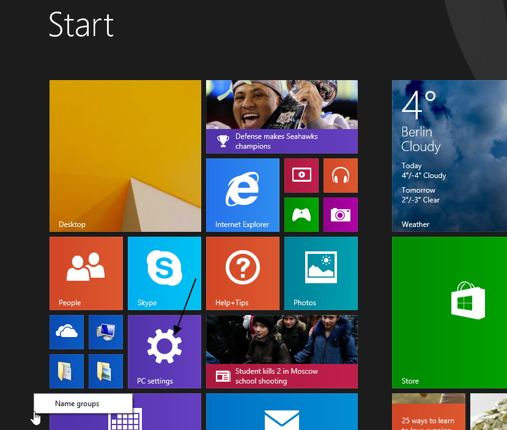Screen dimensions: 507x430
Task: Launch the Skype tile
Action: [x=165, y=273]
